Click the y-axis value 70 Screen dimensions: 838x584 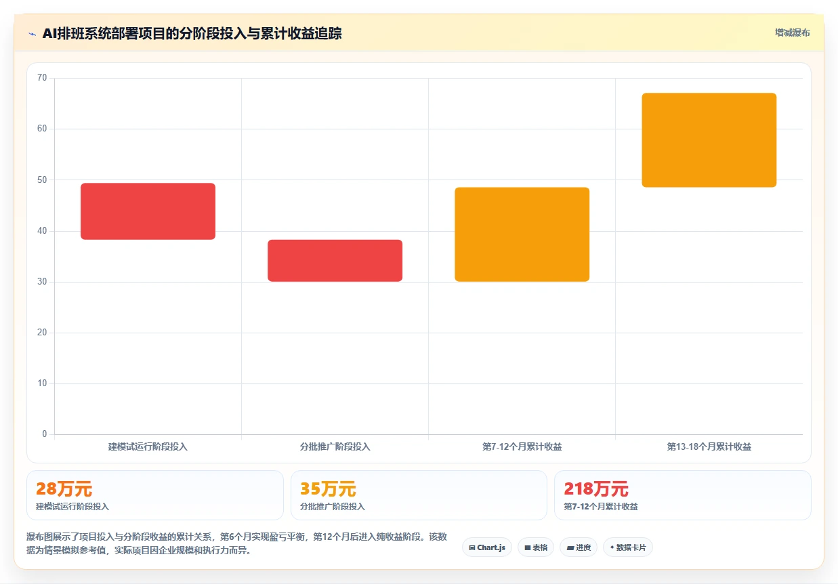[x=42, y=78]
